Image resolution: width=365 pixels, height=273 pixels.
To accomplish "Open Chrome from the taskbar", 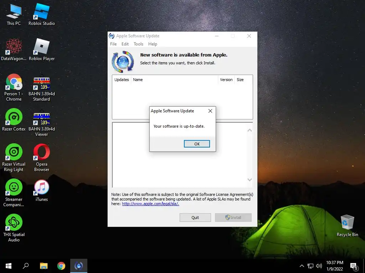I will [61, 266].
